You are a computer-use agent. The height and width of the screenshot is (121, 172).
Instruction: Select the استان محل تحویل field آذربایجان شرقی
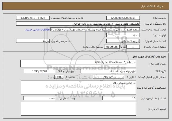(x=123, y=41)
